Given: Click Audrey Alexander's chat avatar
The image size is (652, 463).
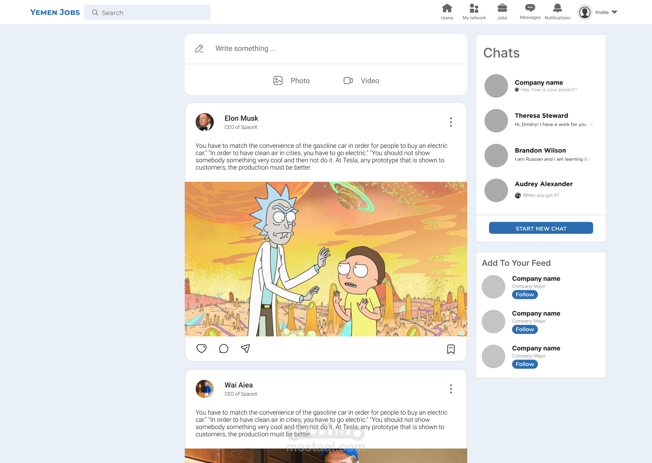Looking at the screenshot, I should point(496,190).
